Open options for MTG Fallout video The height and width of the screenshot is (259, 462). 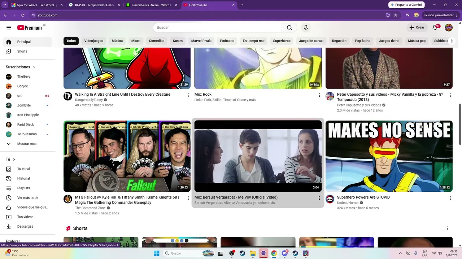tap(188, 198)
